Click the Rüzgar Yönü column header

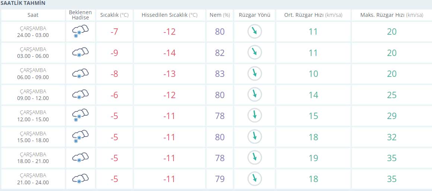(255, 15)
